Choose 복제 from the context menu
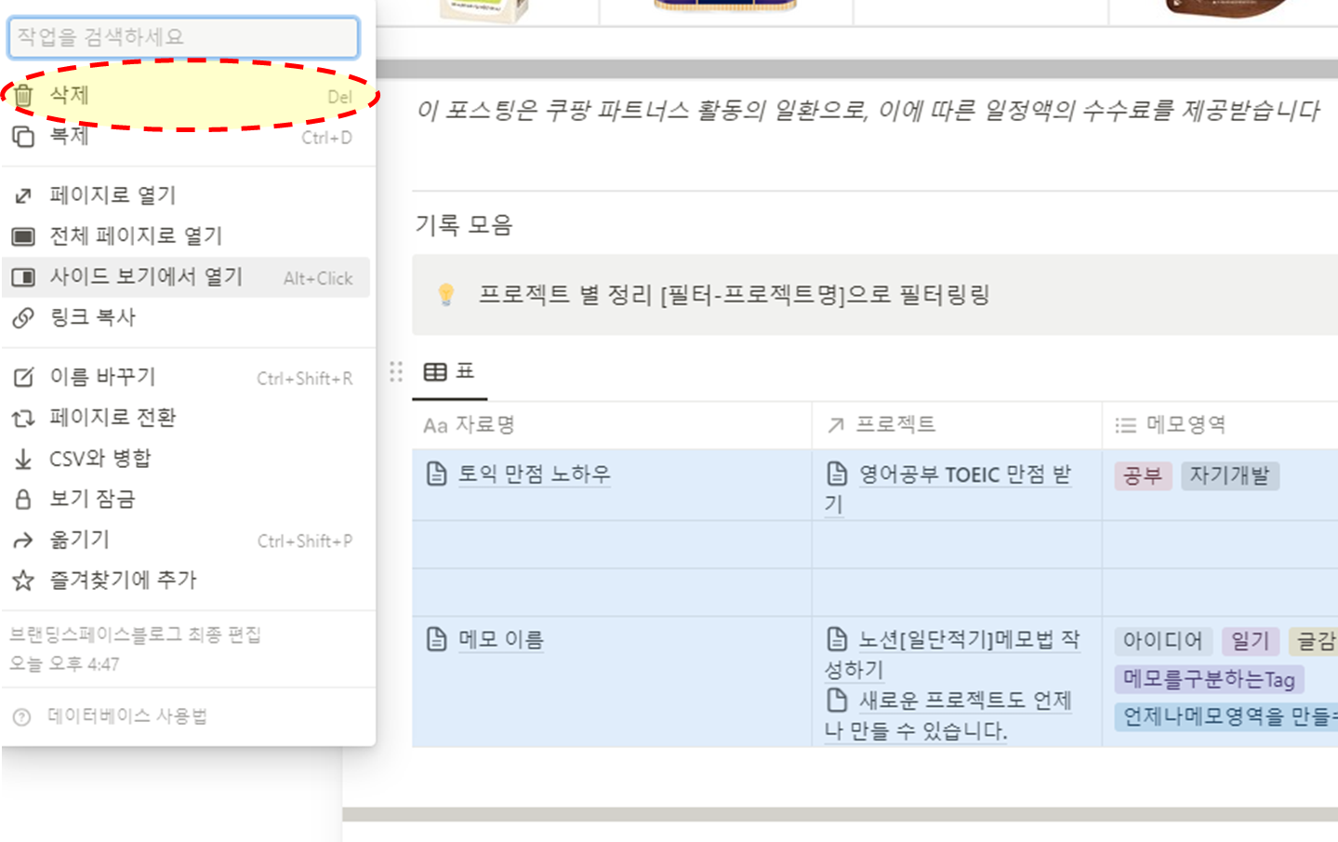The image size is (1338, 842). coord(186,137)
